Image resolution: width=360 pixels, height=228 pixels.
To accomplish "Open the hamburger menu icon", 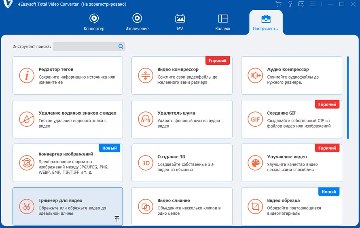I will coord(313,4).
